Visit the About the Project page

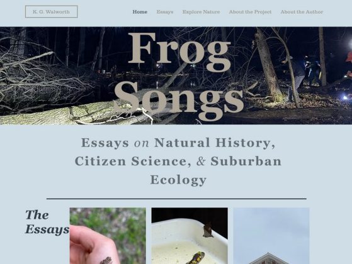pyautogui.click(x=250, y=12)
